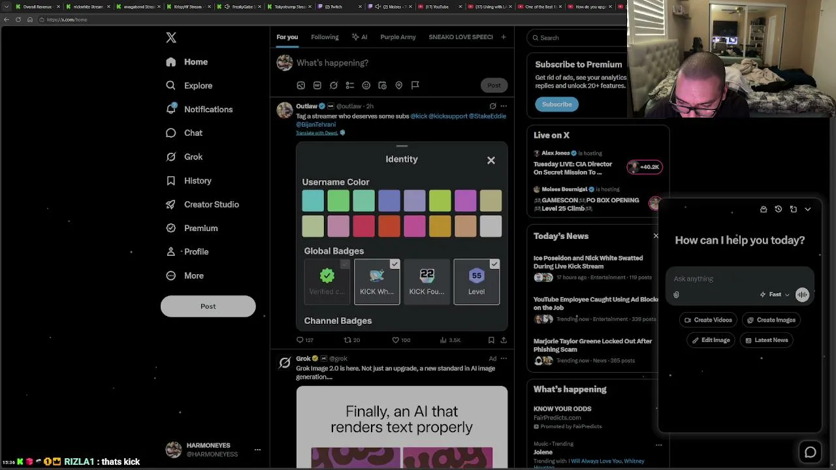836x470 pixels.
Task: Select the For you tab
Action: 287,37
